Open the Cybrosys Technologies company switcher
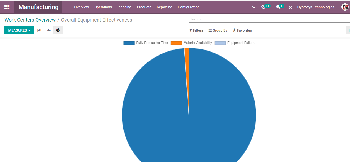Screen dimensions: 350x162 click(x=316, y=7)
